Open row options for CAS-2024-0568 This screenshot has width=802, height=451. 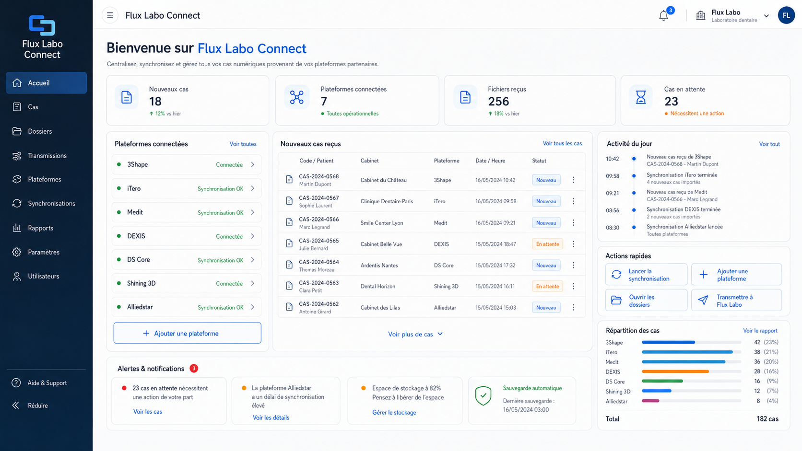[x=573, y=180]
